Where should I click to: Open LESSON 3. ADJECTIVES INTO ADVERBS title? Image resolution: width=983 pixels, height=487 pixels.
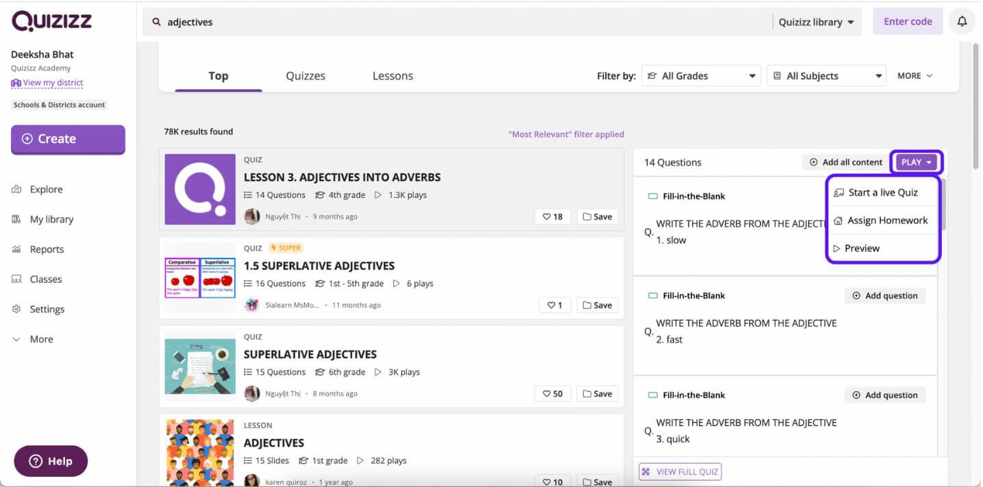click(x=342, y=177)
